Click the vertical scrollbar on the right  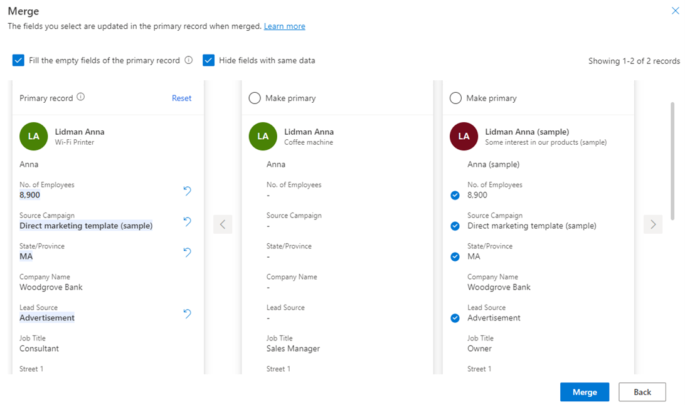point(672,162)
